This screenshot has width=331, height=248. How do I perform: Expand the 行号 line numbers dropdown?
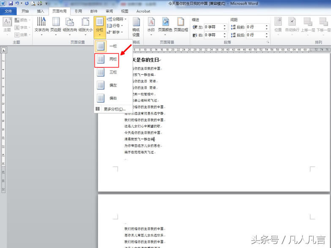pos(115,26)
